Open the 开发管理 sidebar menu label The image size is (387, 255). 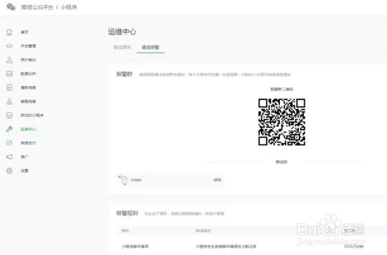click(x=28, y=46)
